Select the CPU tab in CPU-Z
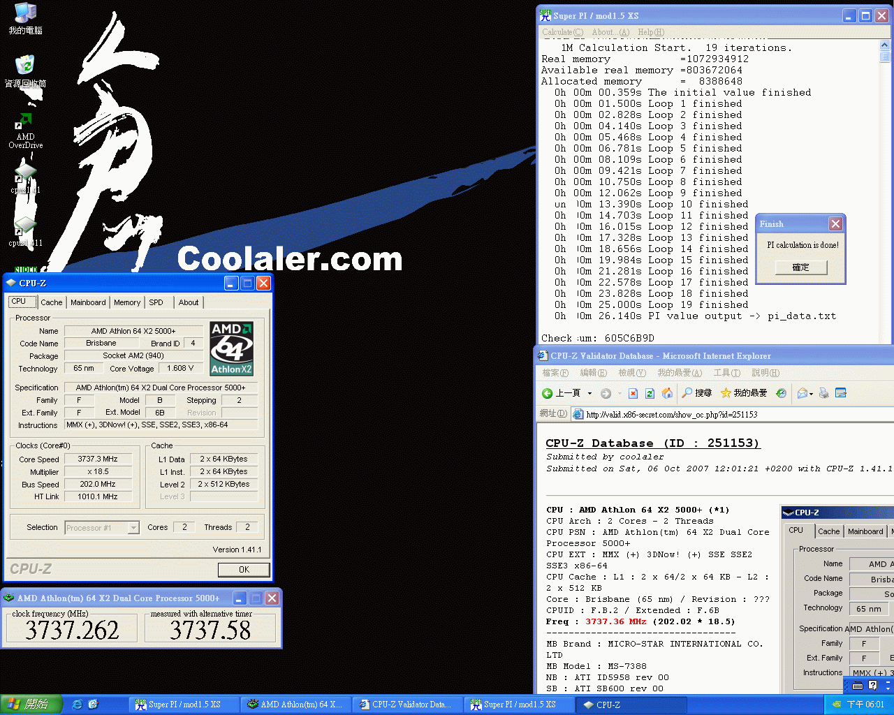This screenshot has height=715, width=894. (x=21, y=302)
